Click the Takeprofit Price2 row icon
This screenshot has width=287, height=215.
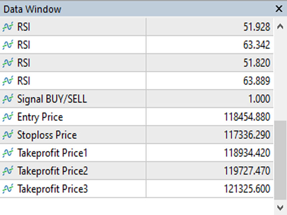coord(8,171)
